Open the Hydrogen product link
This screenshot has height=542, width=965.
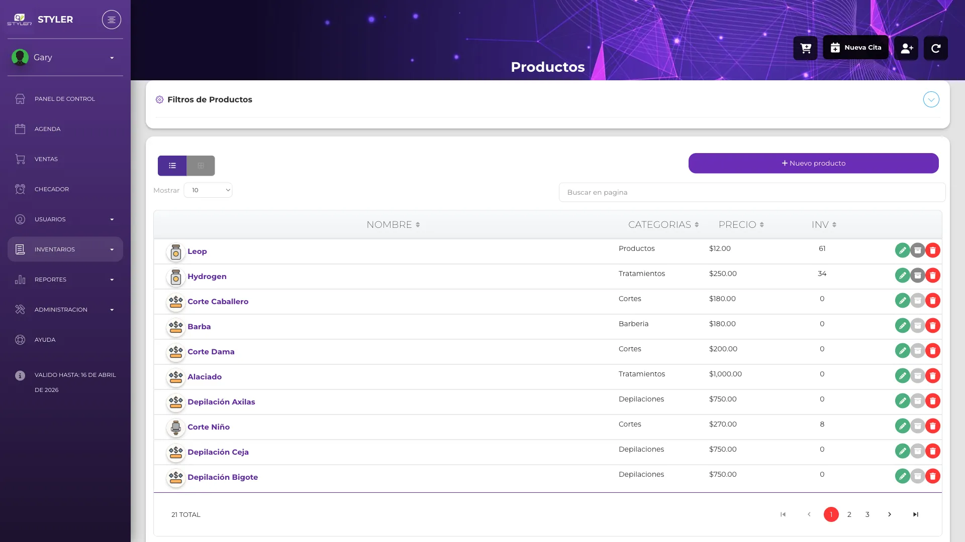coord(207,277)
